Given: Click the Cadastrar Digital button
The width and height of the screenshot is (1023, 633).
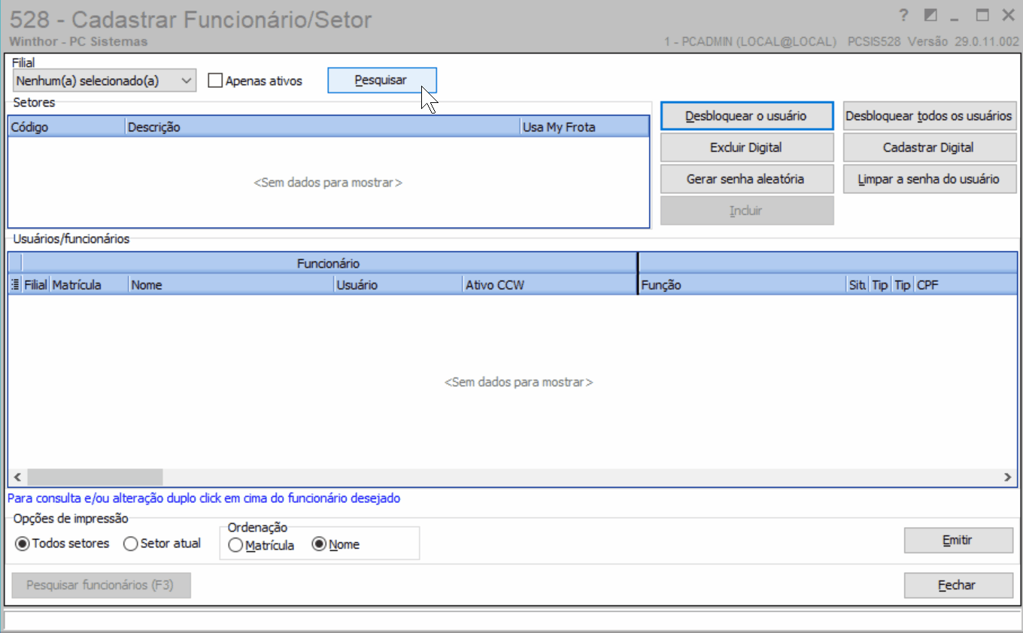Looking at the screenshot, I should coord(930,148).
